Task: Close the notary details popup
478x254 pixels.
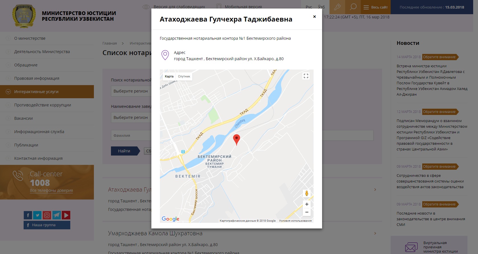Action: coord(314,17)
